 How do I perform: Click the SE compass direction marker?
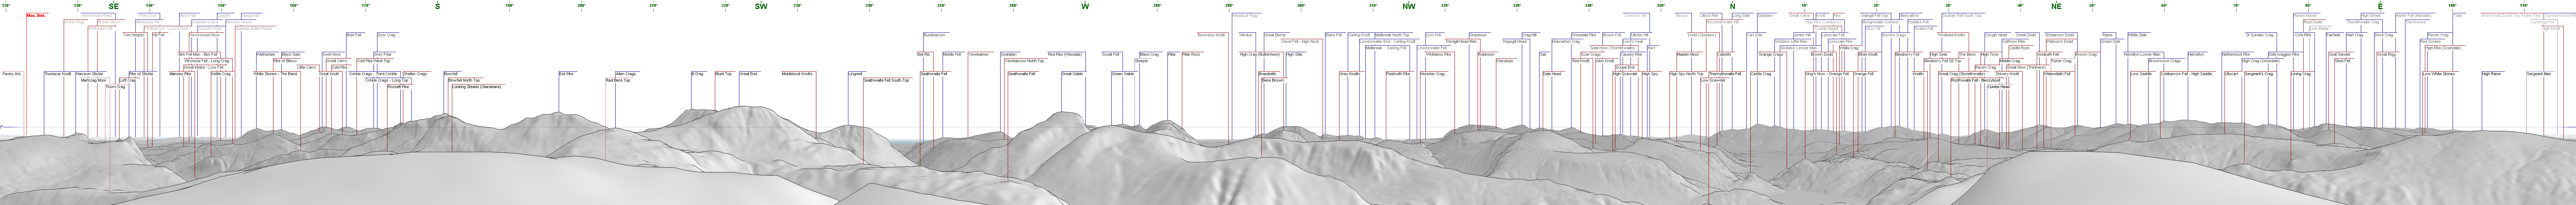[113, 6]
